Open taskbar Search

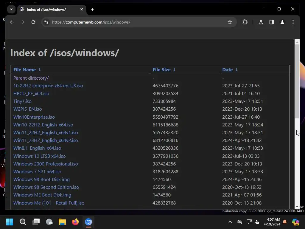[x=23, y=222]
